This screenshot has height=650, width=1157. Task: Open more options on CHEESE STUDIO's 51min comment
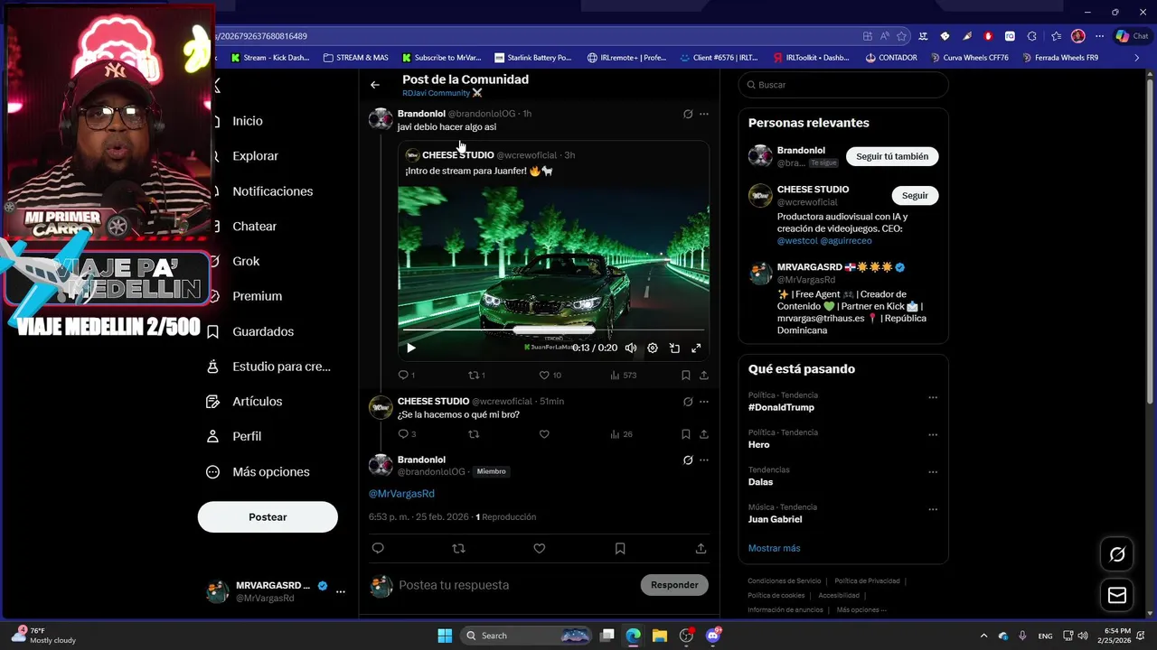tap(704, 402)
